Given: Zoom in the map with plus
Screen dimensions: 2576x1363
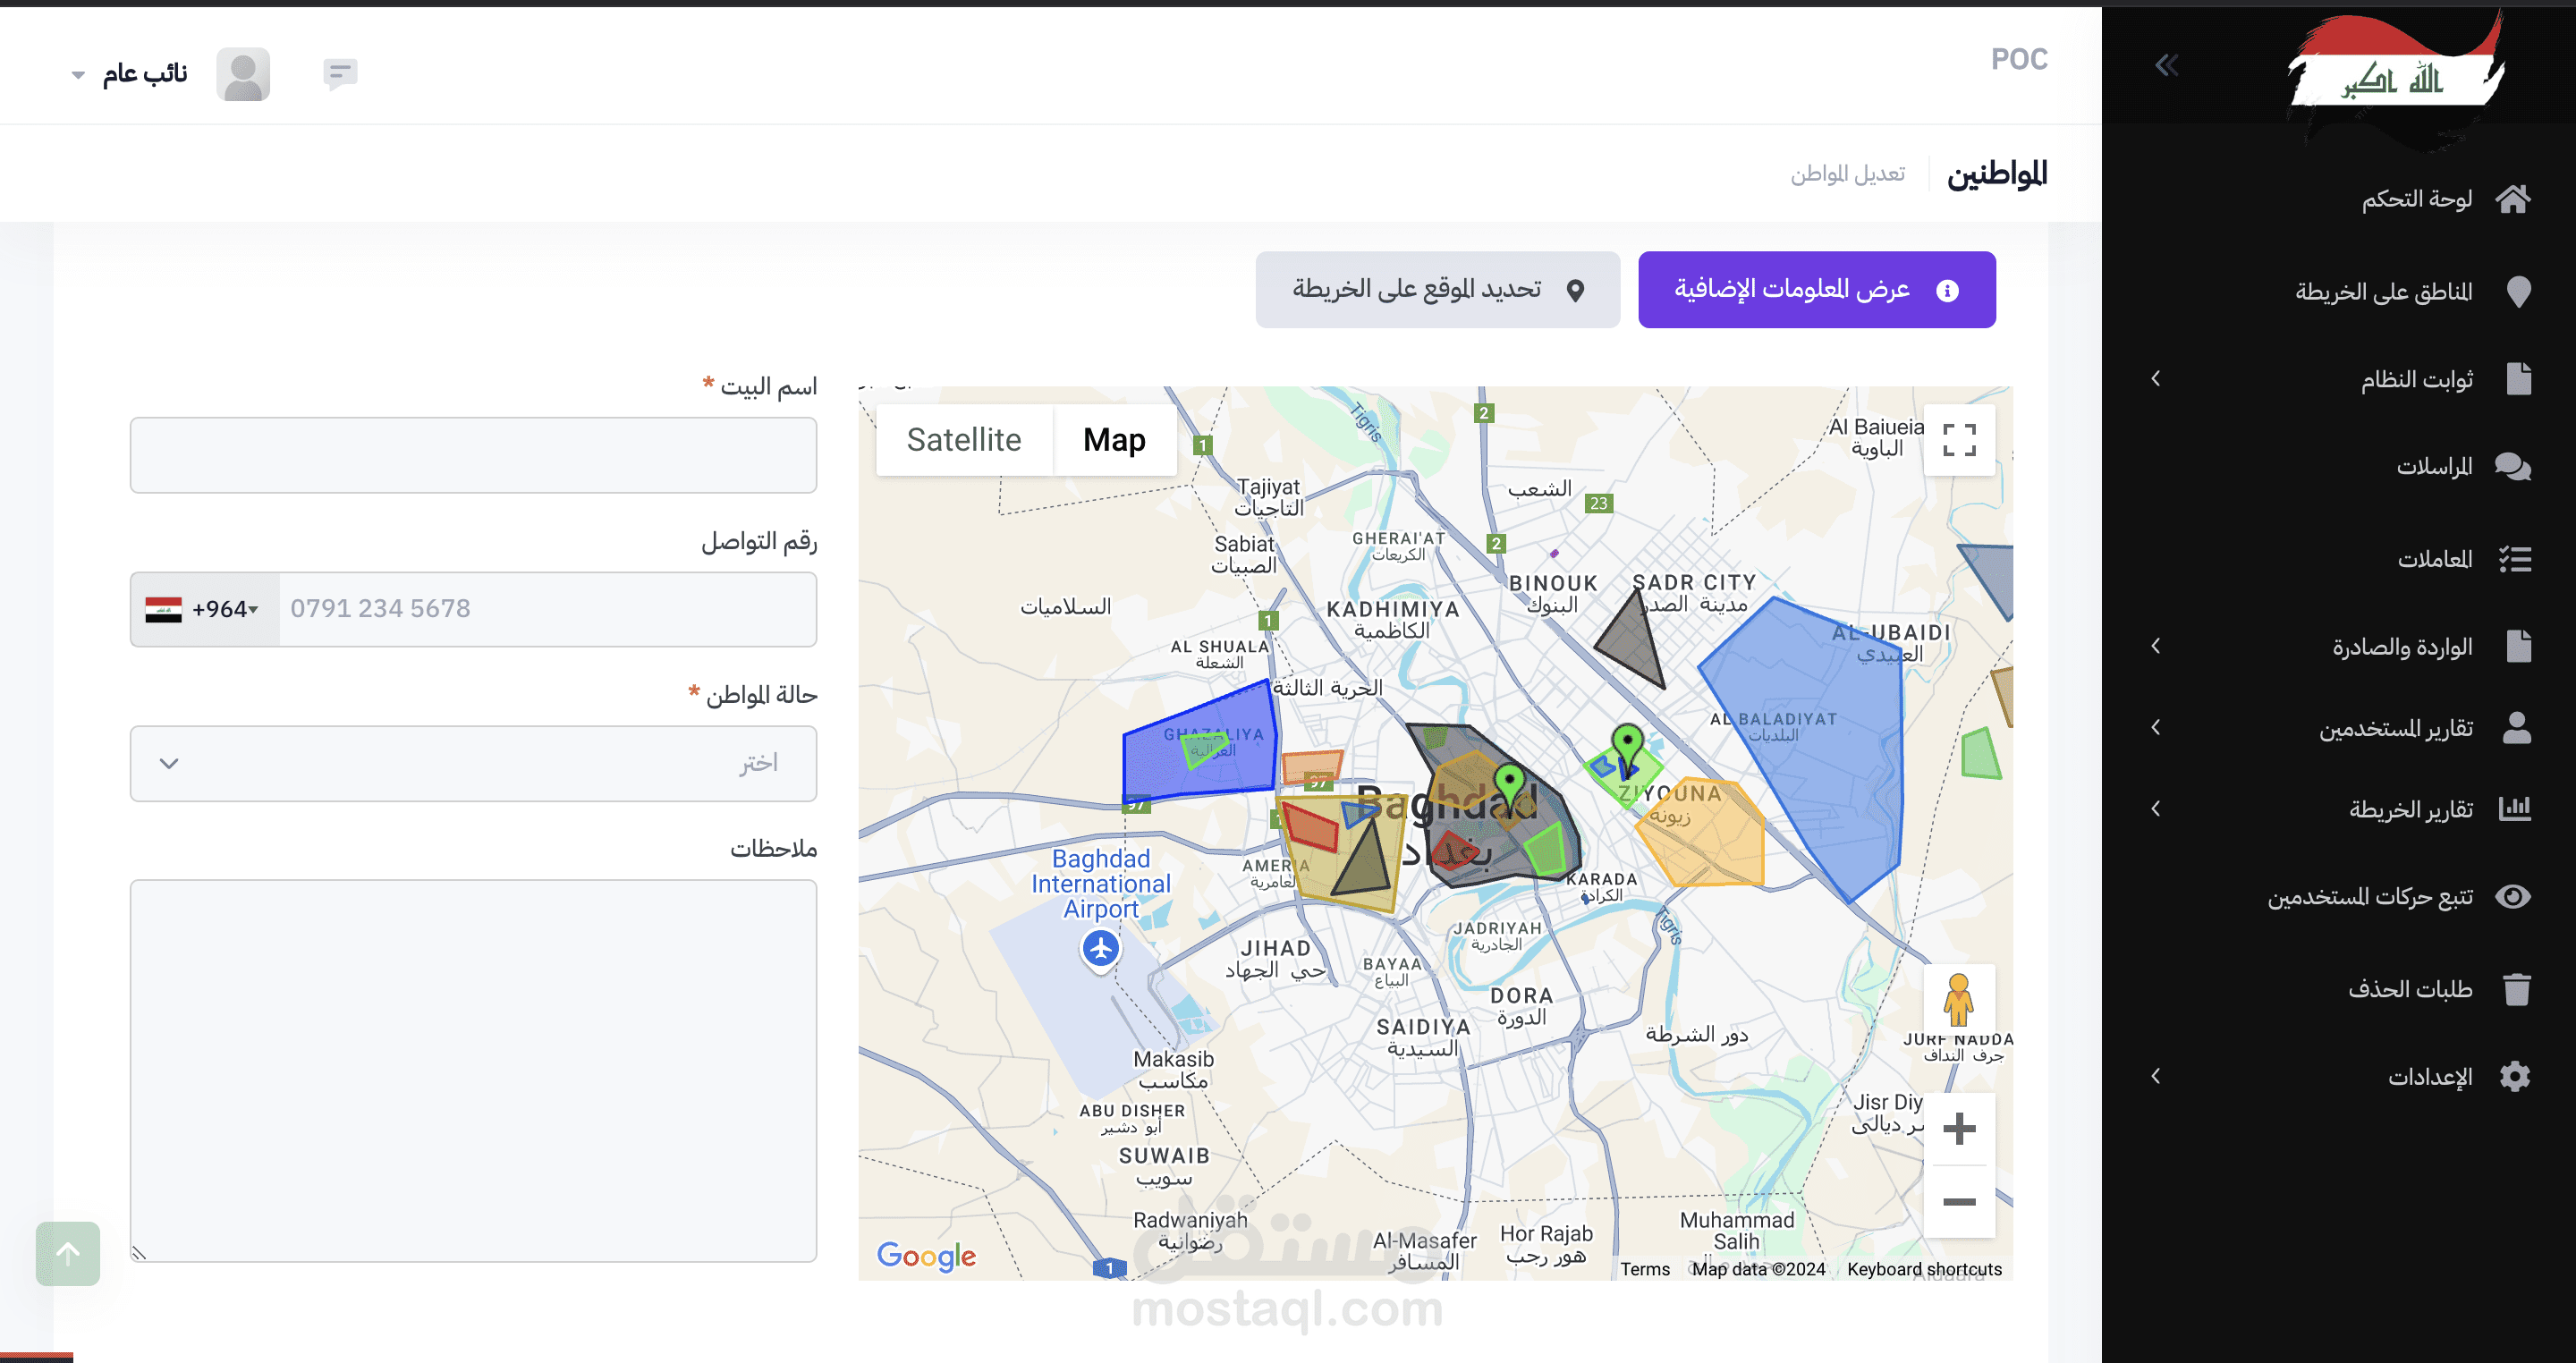Looking at the screenshot, I should pyautogui.click(x=1958, y=1129).
